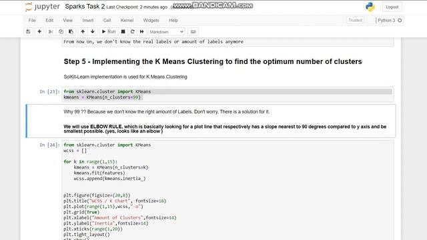Click 'SciKit-Learn implementation is used' text
Screen dimensions: 427x240
pyautogui.click(x=125, y=77)
